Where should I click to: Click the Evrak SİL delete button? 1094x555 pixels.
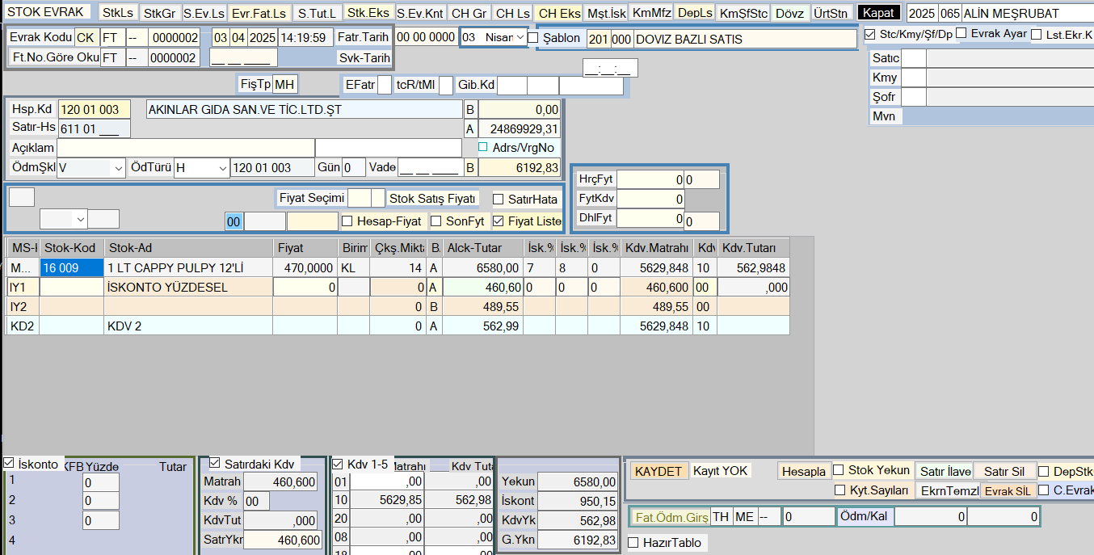1007,491
